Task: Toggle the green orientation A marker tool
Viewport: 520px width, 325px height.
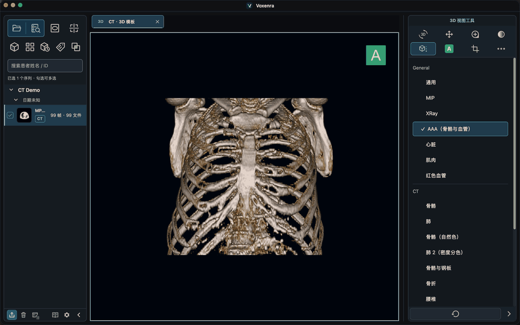Action: (449, 49)
